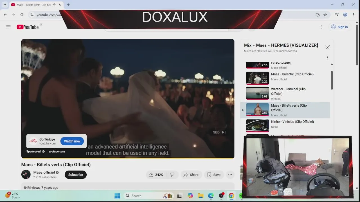Select Maes - Billets verts playlist entry

point(285,110)
